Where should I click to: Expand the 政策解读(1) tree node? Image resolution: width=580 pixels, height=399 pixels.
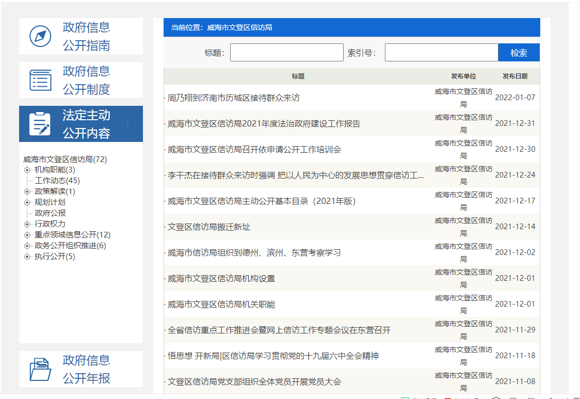click(27, 191)
